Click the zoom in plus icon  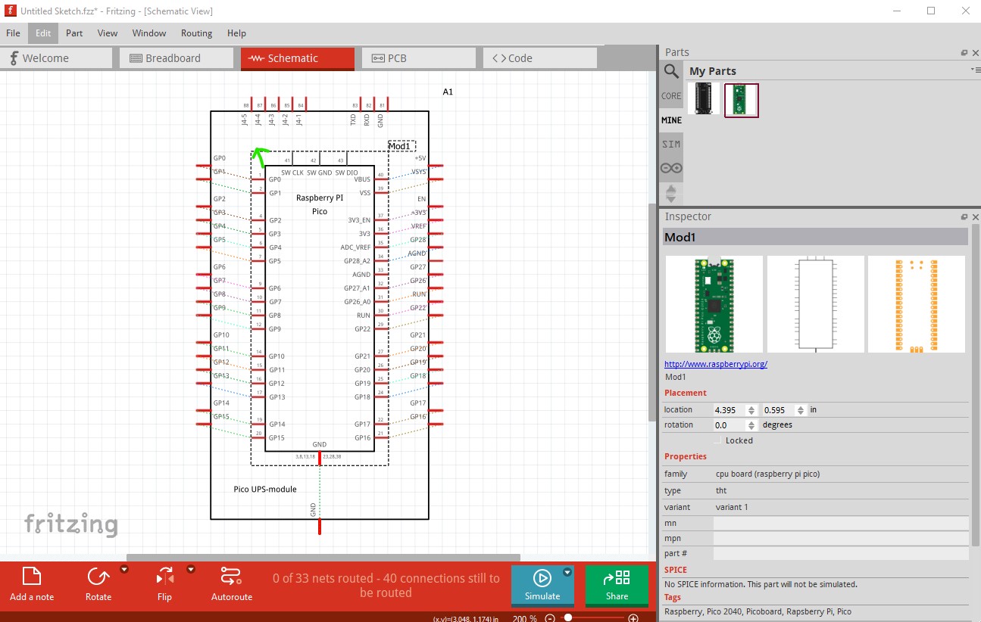click(x=633, y=618)
